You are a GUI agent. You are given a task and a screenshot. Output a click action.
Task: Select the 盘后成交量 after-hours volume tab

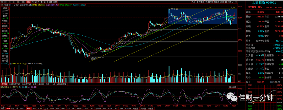pyautogui.click(x=62, y=84)
